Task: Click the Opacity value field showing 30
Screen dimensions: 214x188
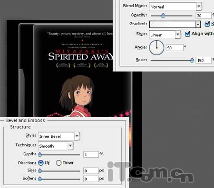Action: (x=204, y=16)
